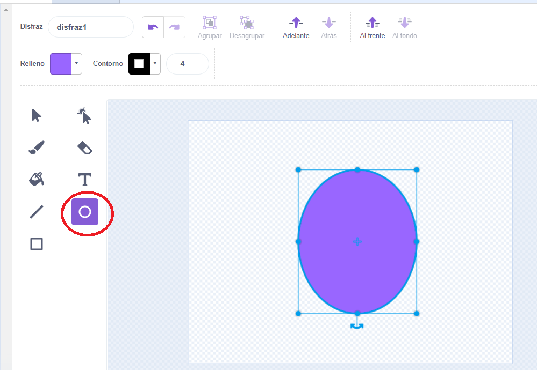Click the undo arrow button

click(x=153, y=27)
